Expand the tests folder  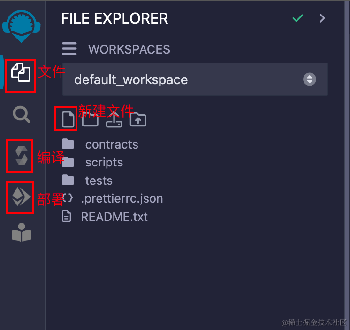[x=87, y=180]
